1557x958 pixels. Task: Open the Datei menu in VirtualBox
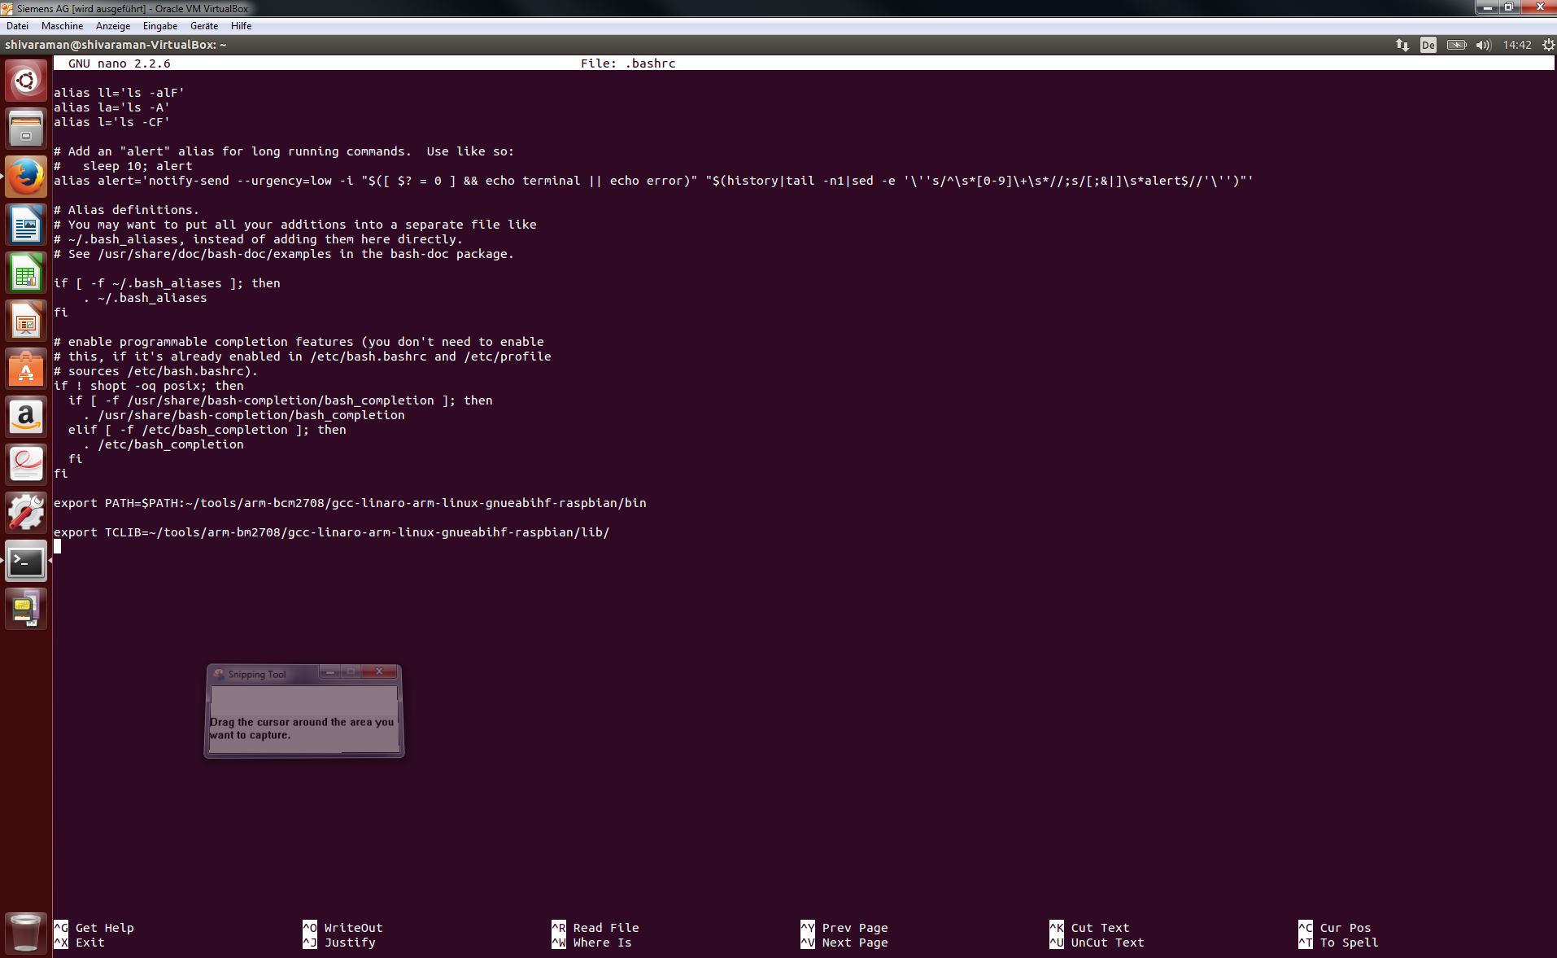(x=18, y=26)
